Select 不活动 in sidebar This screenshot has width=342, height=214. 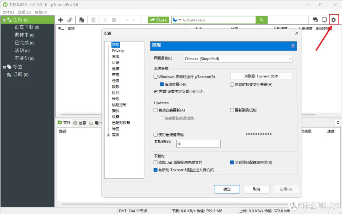pos(24,58)
